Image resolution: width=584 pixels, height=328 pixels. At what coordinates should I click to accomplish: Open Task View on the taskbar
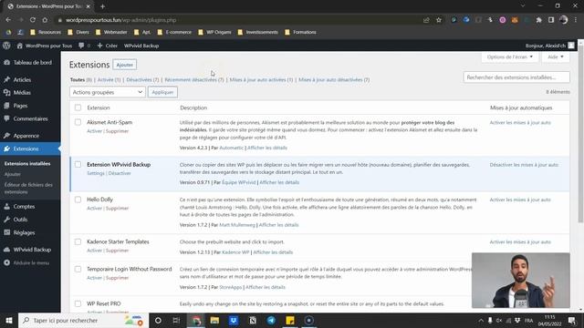click(176, 320)
